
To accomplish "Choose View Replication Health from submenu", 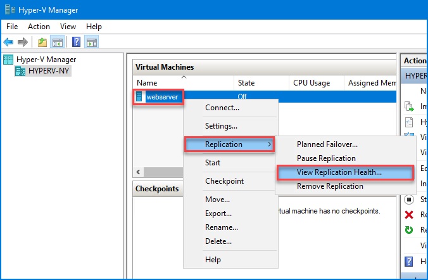I will [x=339, y=172].
